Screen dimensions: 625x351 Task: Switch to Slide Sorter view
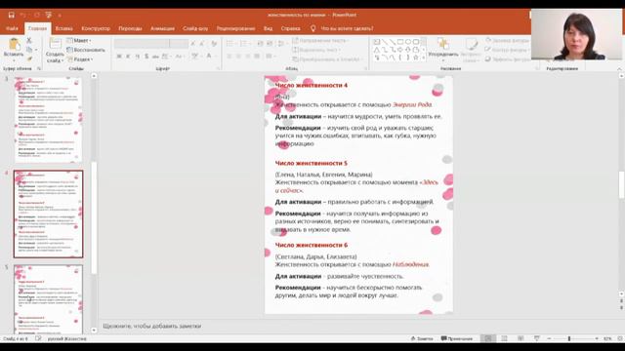point(504,338)
